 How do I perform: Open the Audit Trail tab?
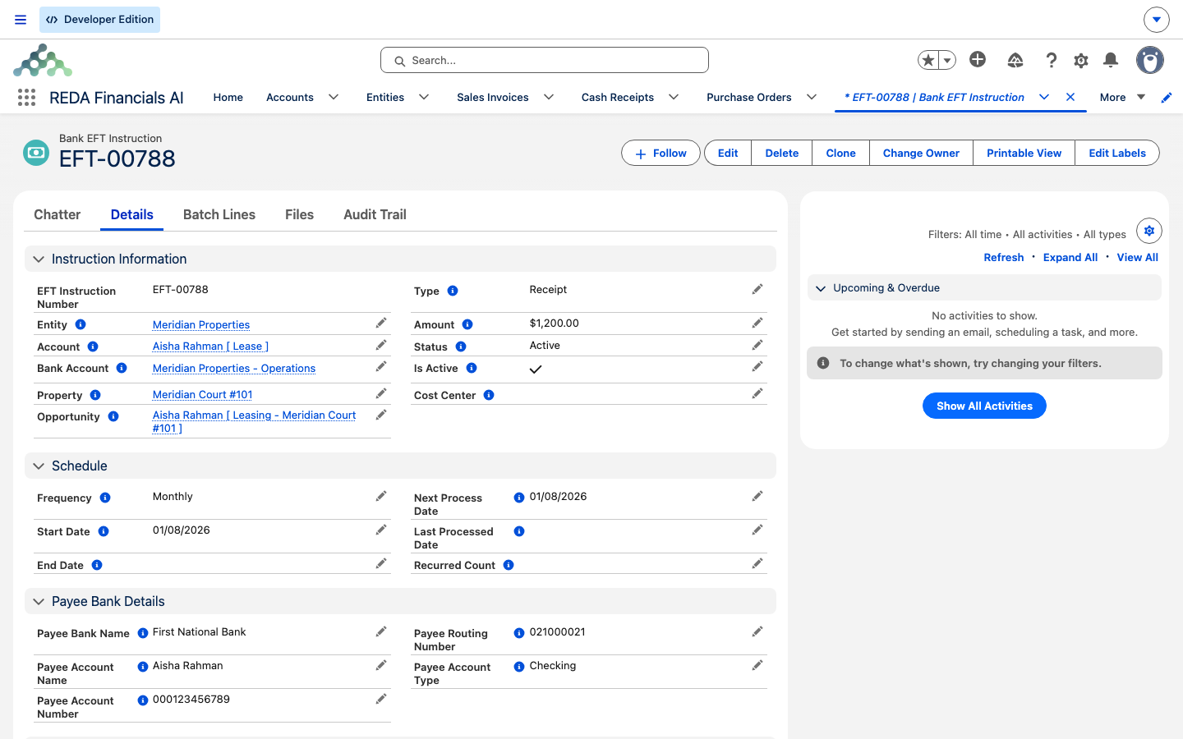click(x=375, y=214)
